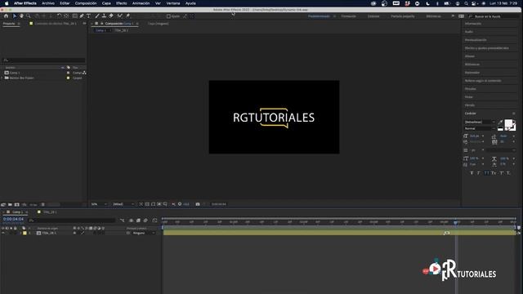Switch to the Title_24 1 timeline tab
Screen dimensions: 523x294
click(x=50, y=212)
